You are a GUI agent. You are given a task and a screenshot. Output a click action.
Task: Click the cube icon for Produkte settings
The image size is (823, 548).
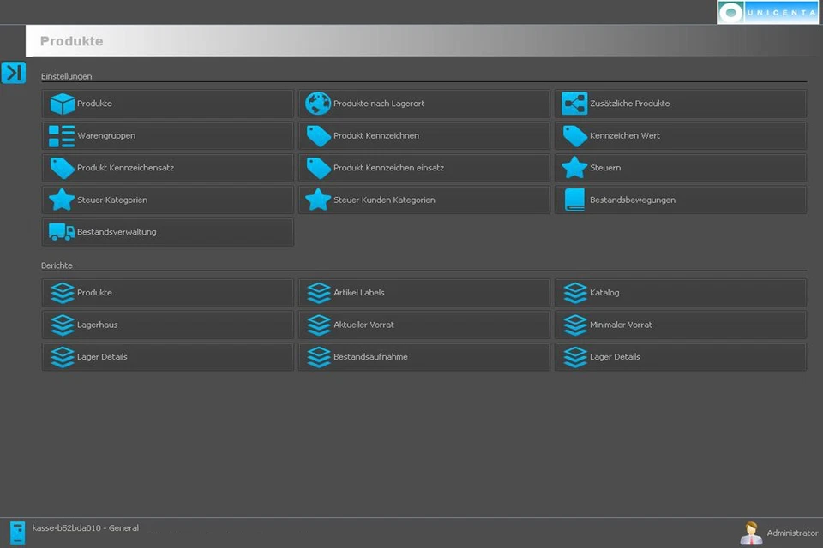(62, 104)
